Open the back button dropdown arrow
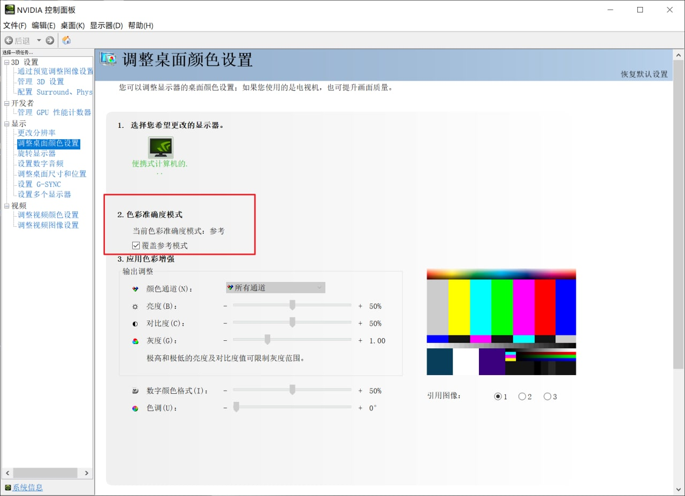 (x=38, y=39)
